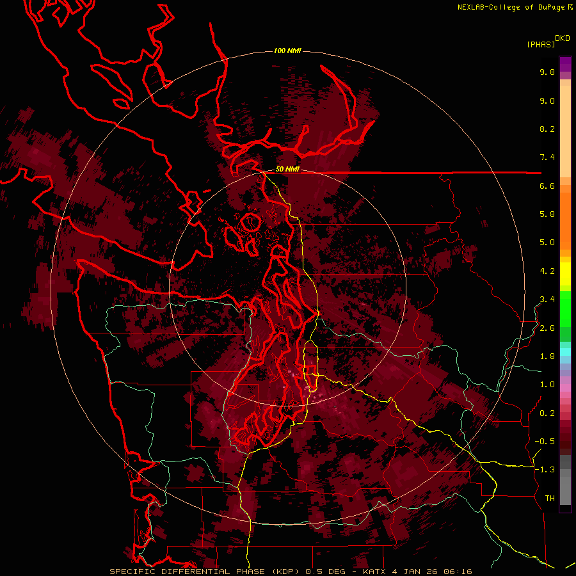576x576 pixels.
Task: Select the 2.6 legend value
Action: click(x=547, y=328)
